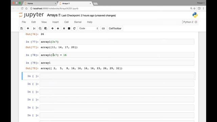Open the File menu

(24, 22)
